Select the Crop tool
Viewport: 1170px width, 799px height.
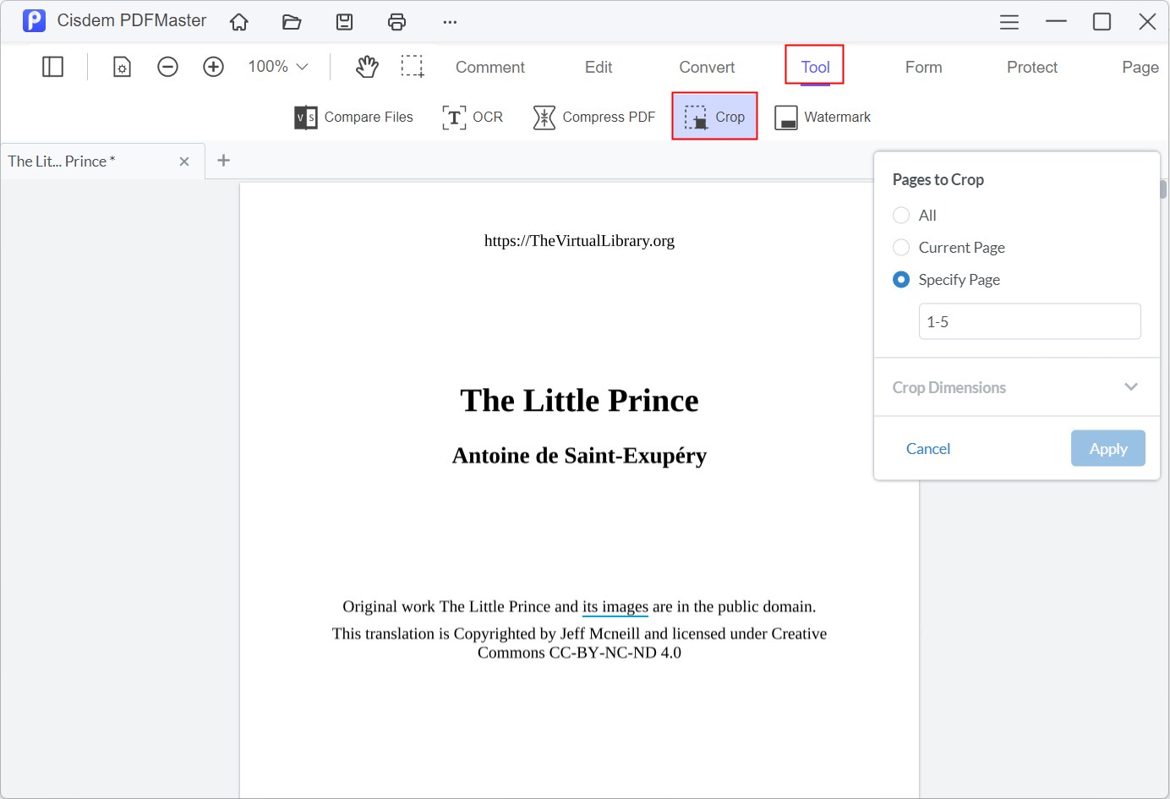tap(714, 117)
